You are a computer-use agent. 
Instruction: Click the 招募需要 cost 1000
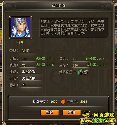point(54,102)
